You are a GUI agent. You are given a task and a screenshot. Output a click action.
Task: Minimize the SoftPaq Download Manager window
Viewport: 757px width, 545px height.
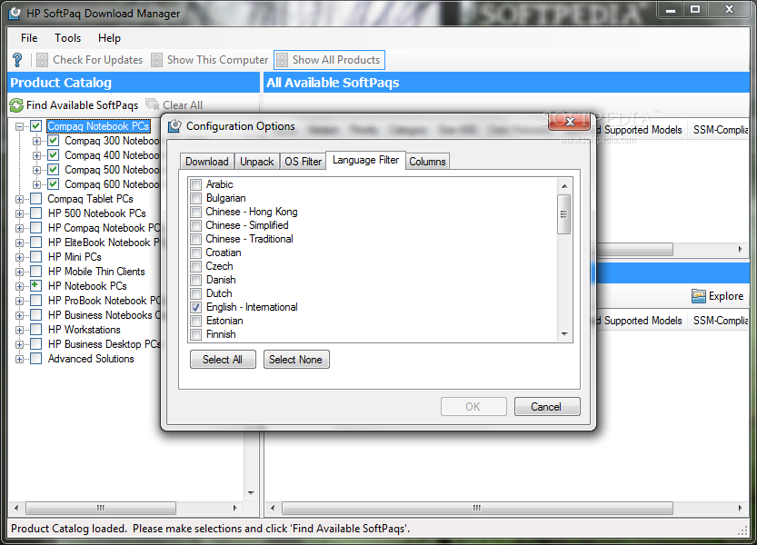pyautogui.click(x=670, y=10)
